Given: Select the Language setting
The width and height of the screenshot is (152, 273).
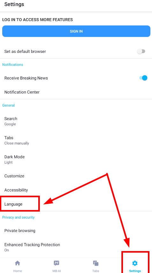Looking at the screenshot, I should click(x=76, y=204).
